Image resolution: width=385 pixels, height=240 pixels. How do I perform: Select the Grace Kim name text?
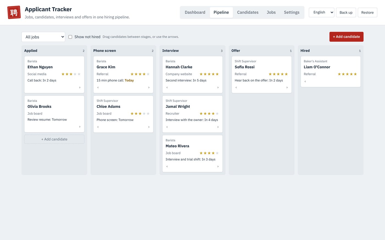pos(106,67)
